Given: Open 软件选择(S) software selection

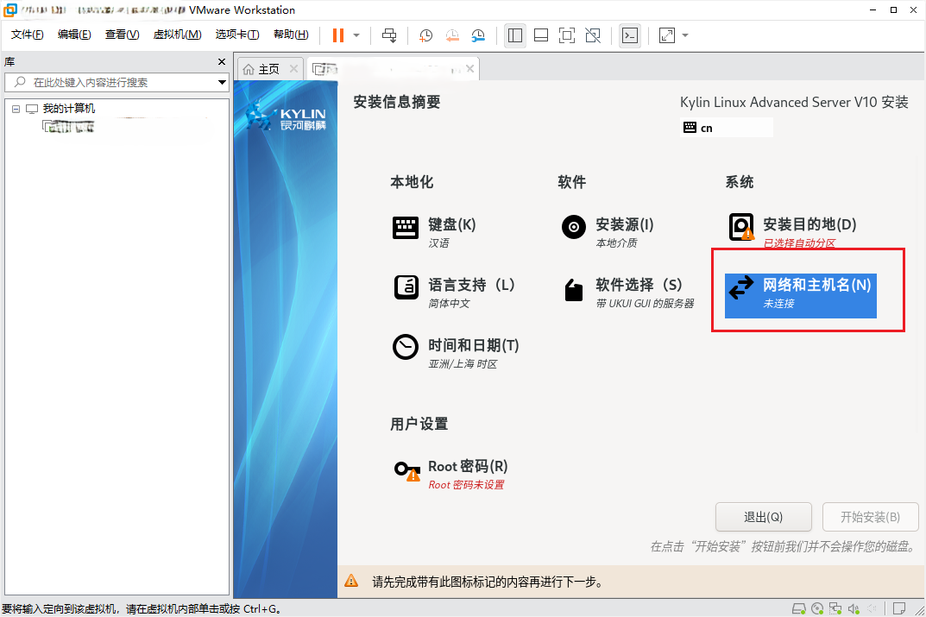Looking at the screenshot, I should point(627,293).
